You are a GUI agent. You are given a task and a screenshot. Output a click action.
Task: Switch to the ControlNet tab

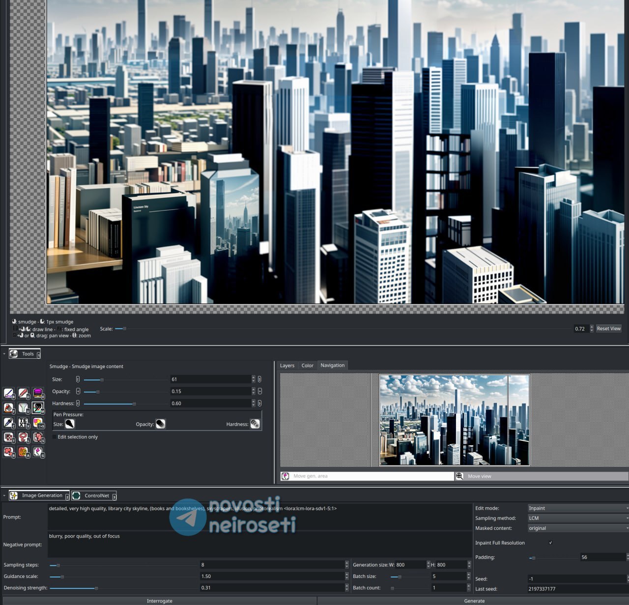94,495
